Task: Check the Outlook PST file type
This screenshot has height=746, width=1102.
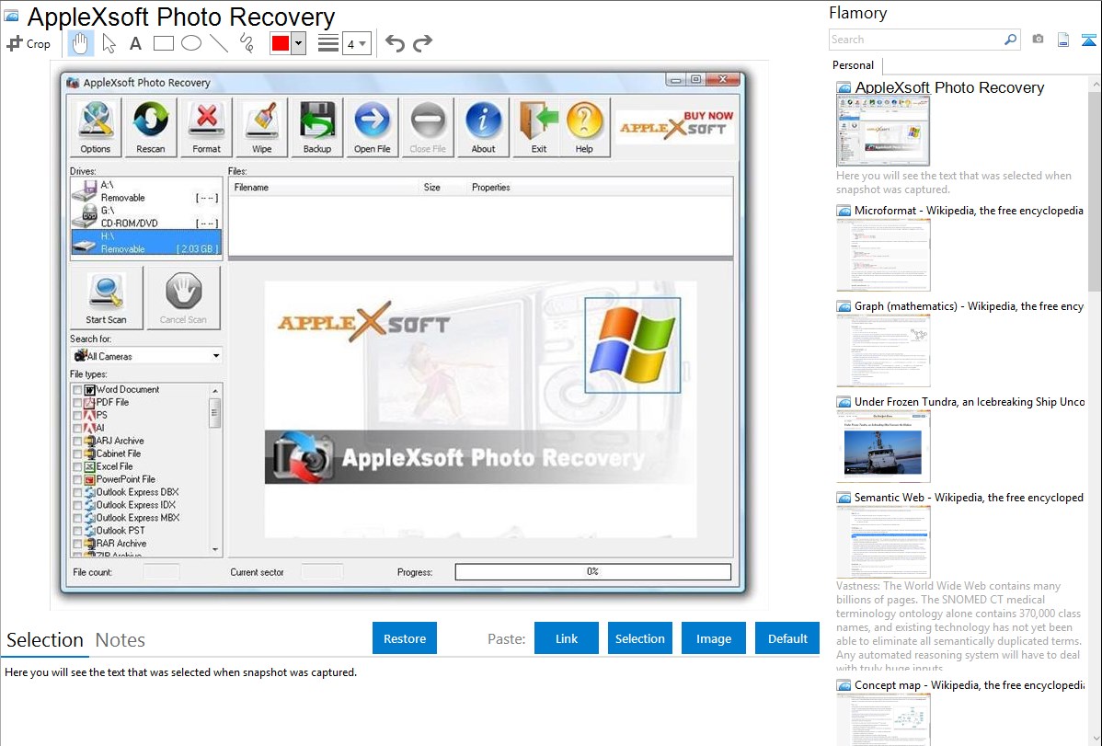Action: (77, 531)
